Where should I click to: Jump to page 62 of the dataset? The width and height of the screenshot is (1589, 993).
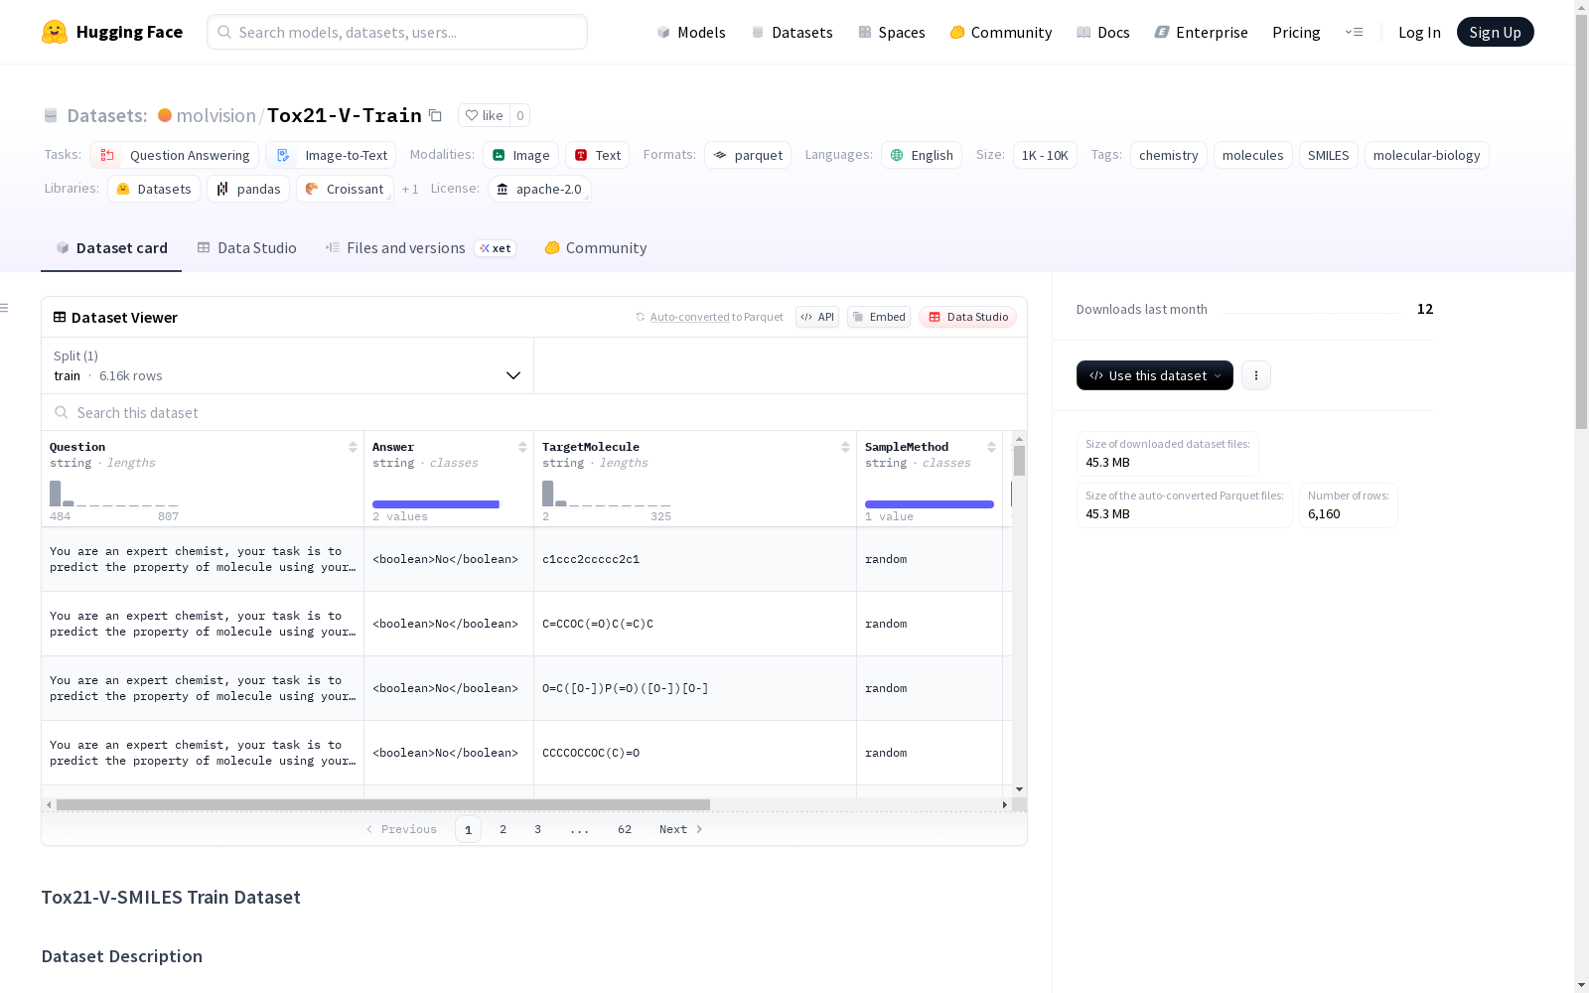625,829
